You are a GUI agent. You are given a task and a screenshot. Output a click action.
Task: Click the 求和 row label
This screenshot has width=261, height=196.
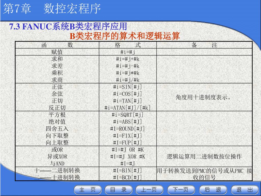coord(57,59)
